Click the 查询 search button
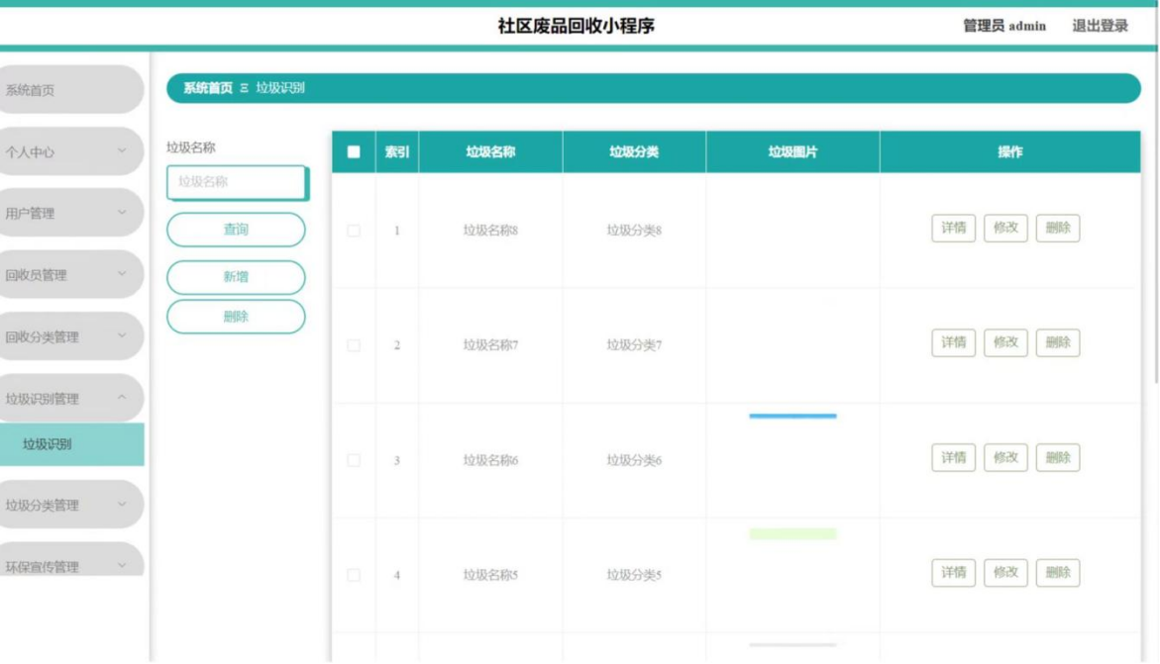1160x664 pixels. pyautogui.click(x=236, y=230)
